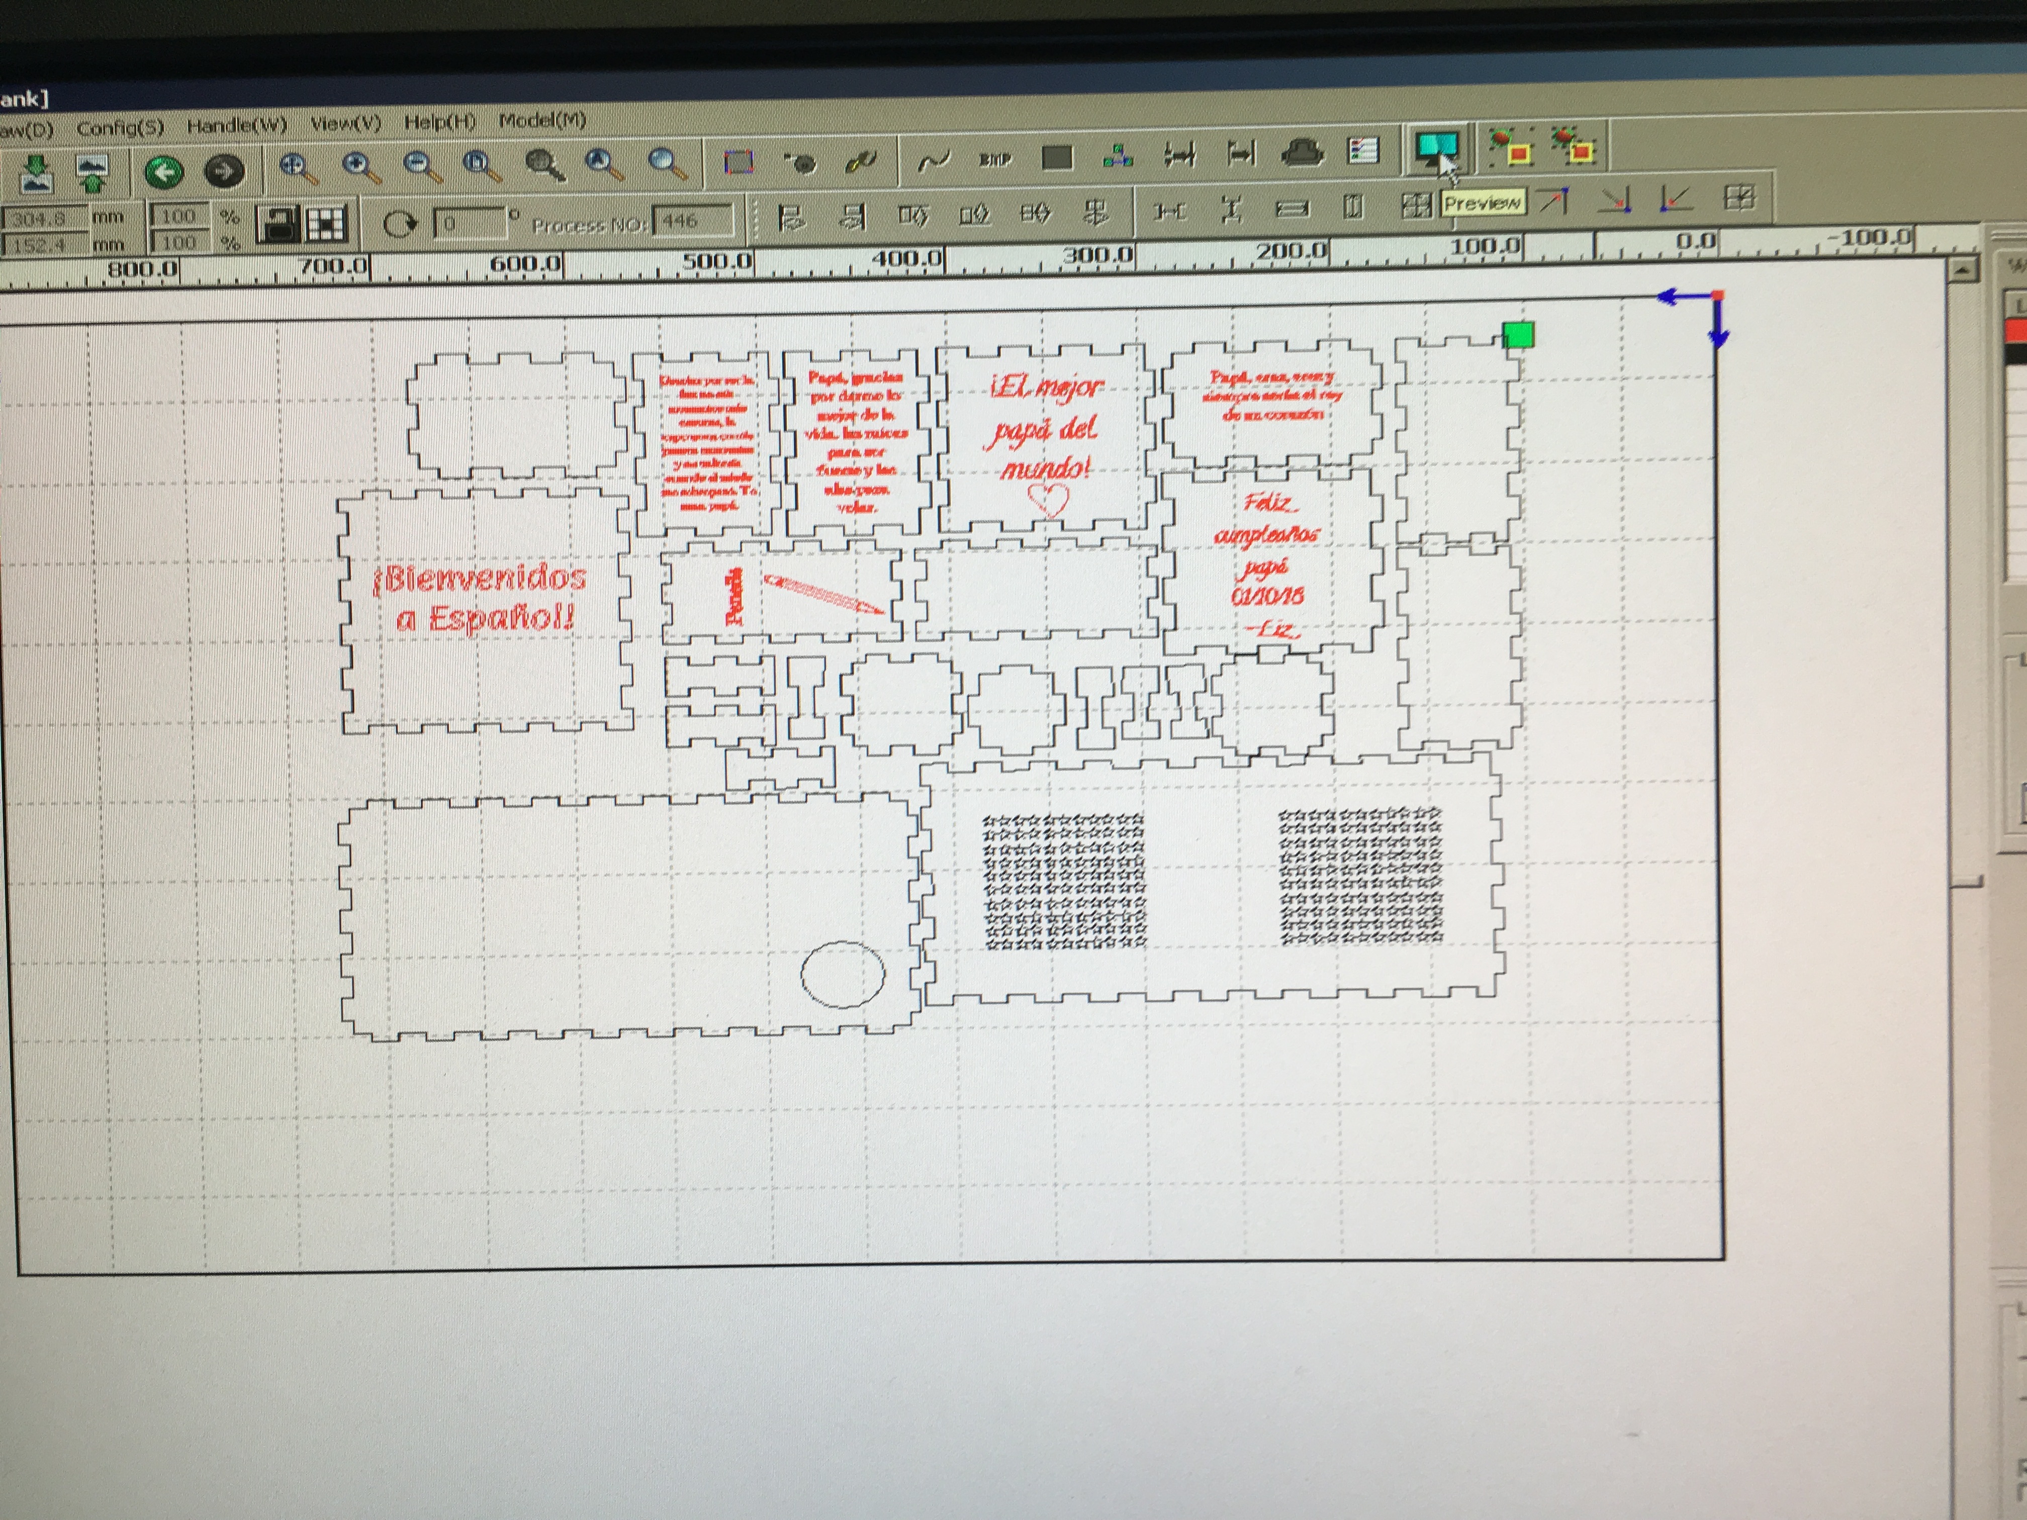
Task: Click the dark Redo arrow
Action: tap(225, 170)
